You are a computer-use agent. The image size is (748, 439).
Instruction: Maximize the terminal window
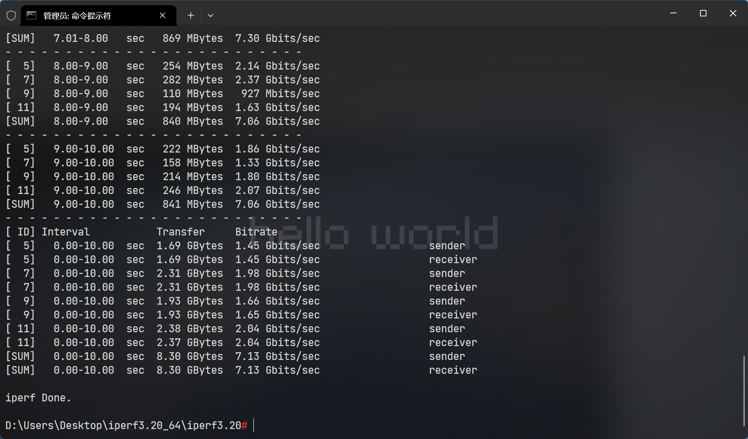tap(703, 13)
